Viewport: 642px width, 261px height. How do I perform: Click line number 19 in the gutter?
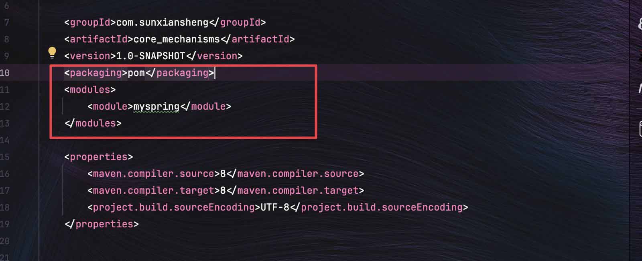5,224
